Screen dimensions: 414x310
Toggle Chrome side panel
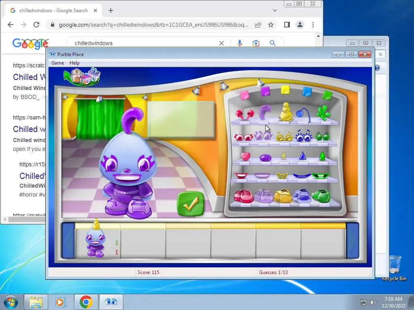point(287,25)
